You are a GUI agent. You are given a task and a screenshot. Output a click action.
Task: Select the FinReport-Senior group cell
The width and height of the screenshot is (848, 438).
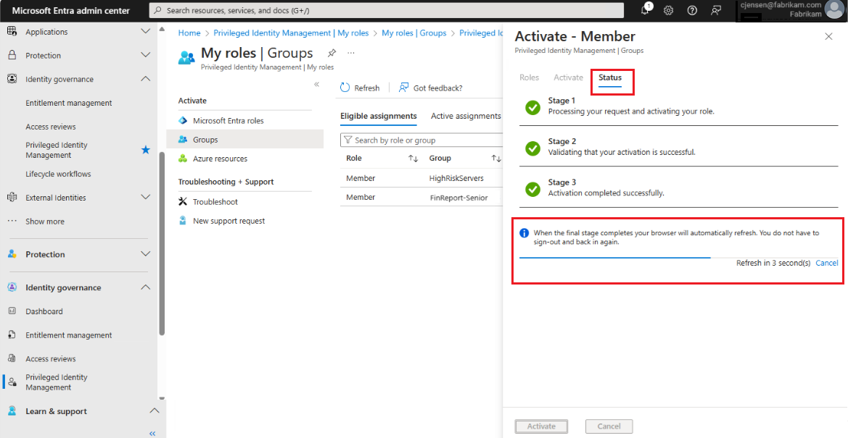point(458,198)
